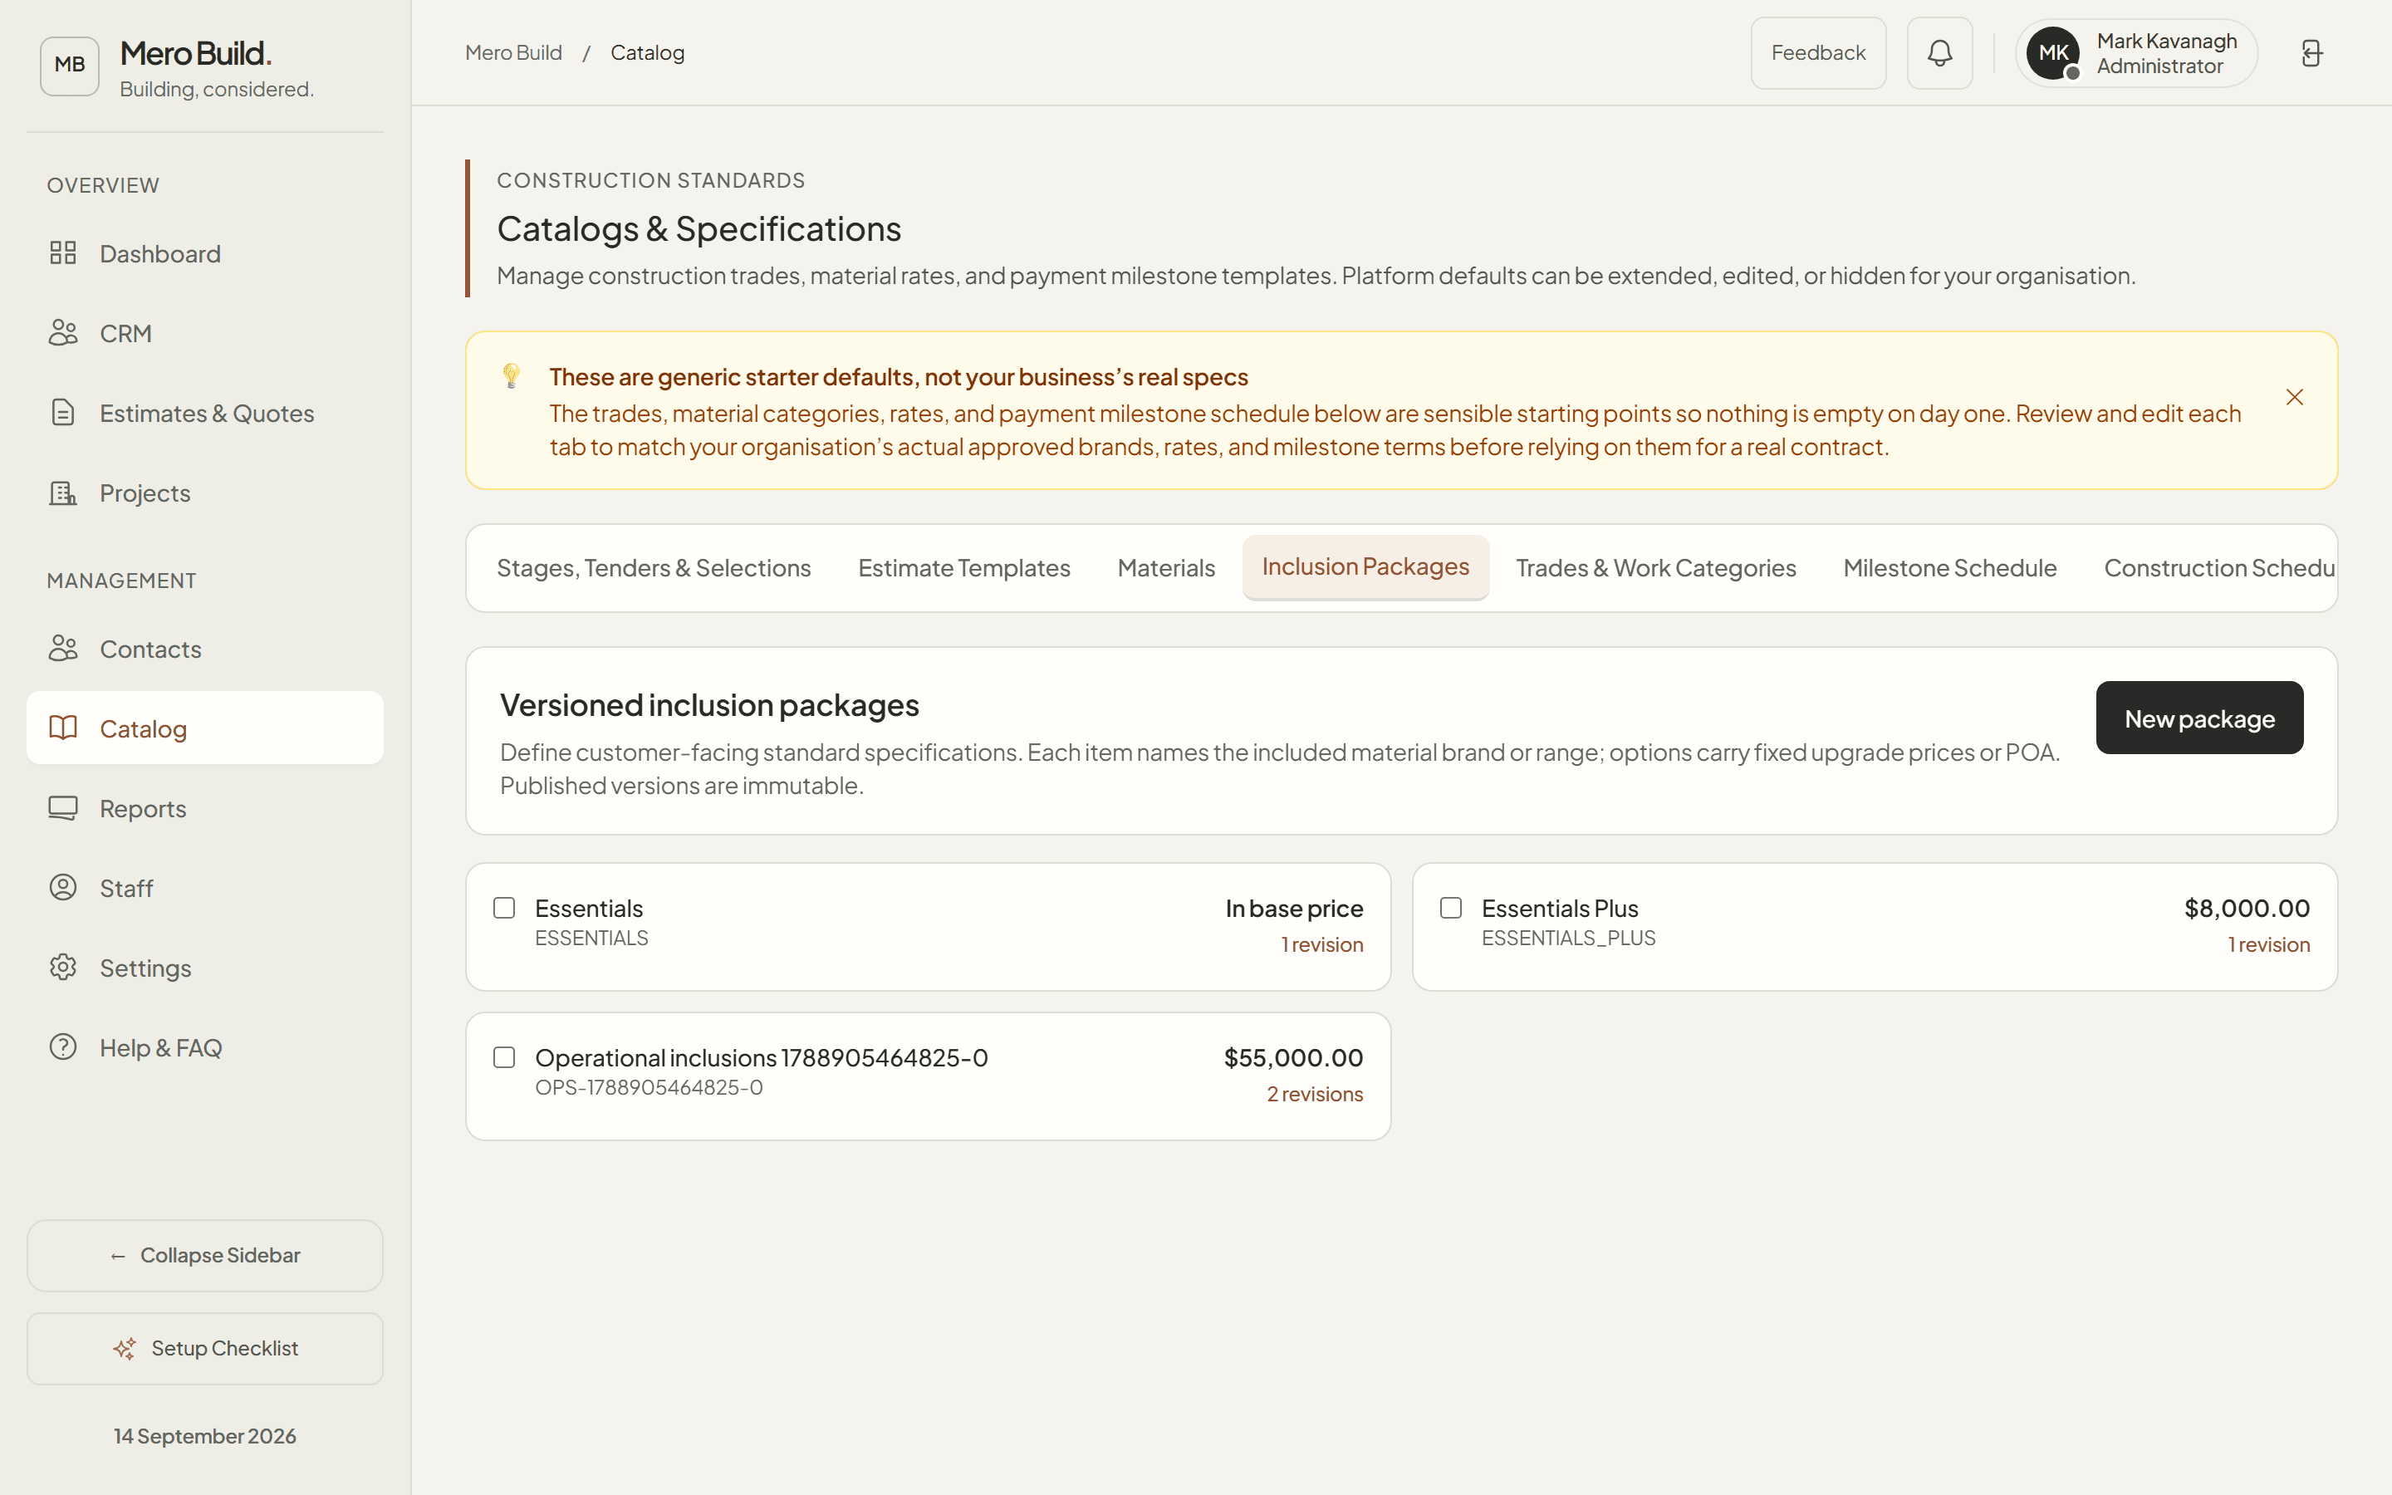Click the Contacts people icon
2392x1495 pixels.
point(63,649)
